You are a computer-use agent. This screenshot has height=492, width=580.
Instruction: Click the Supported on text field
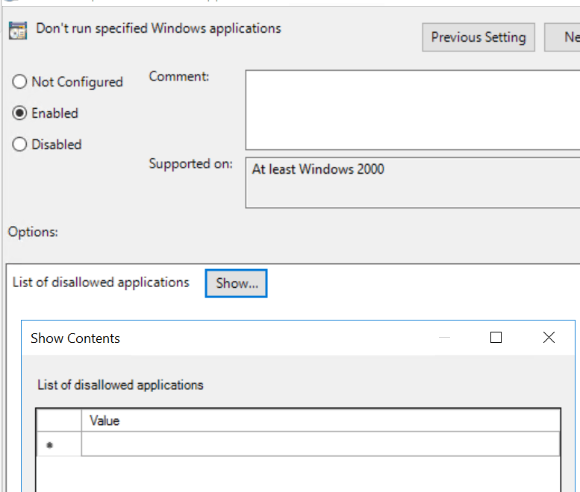click(413, 183)
